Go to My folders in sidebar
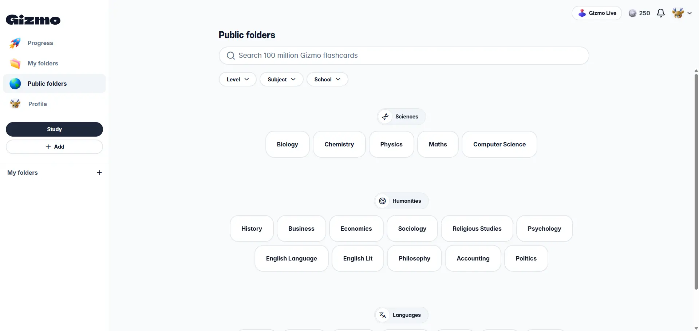699x331 pixels. pyautogui.click(x=43, y=63)
